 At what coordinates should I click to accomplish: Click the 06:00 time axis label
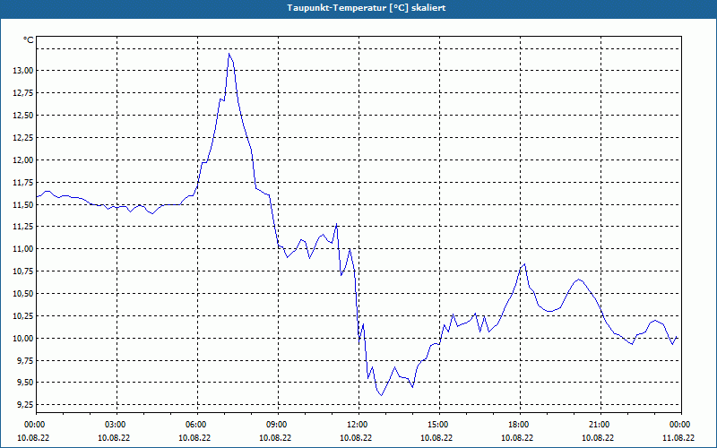197,425
